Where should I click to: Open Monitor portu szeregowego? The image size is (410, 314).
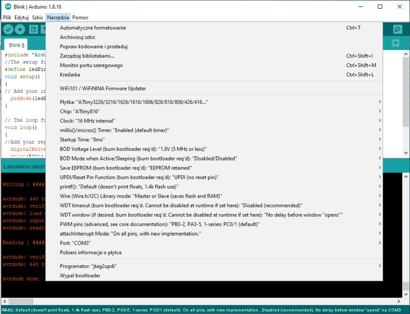(91, 65)
